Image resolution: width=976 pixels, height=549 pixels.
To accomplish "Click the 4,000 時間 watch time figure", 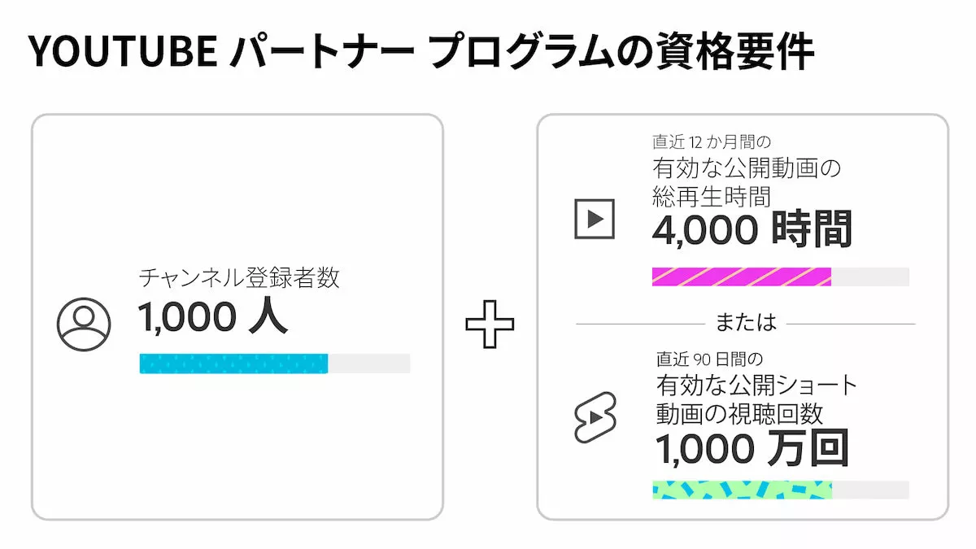I will [x=752, y=229].
